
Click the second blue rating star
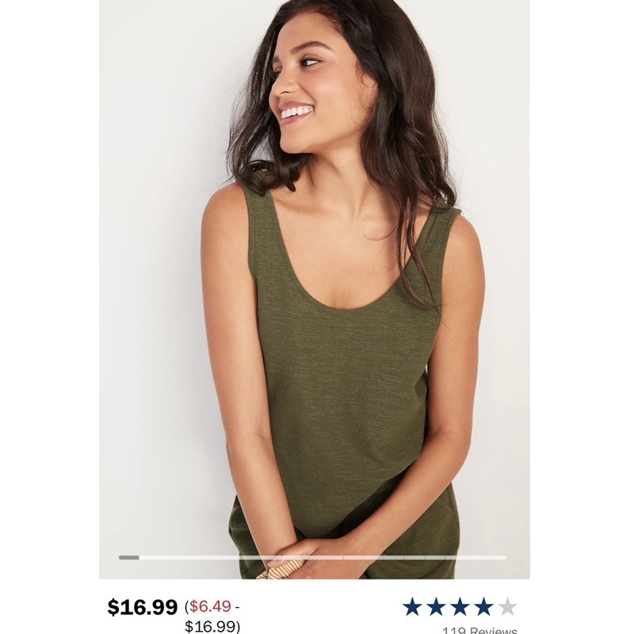click(437, 606)
